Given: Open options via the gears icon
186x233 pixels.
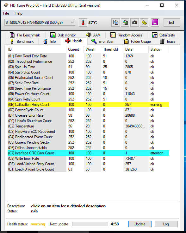Looking at the screenshot, I should 144,23.
